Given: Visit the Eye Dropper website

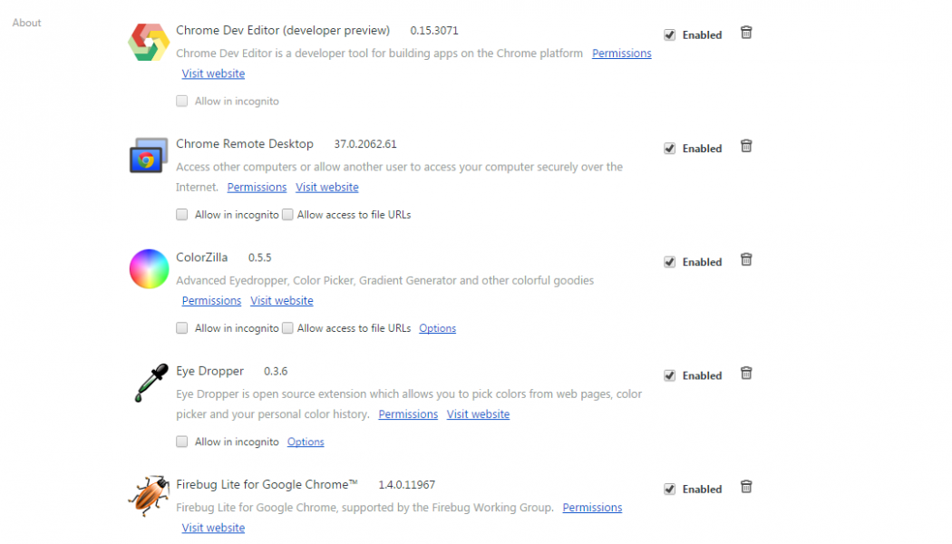Looking at the screenshot, I should click(478, 414).
